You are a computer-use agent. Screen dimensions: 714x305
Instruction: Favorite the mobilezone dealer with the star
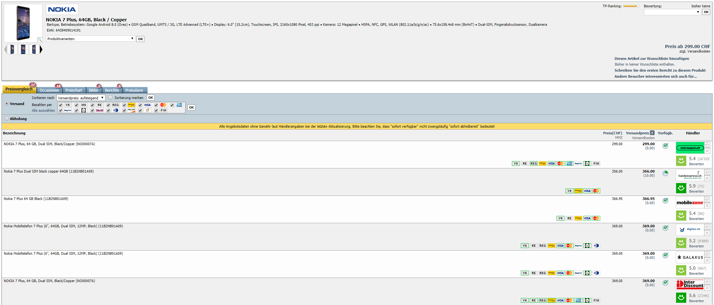coord(707,200)
